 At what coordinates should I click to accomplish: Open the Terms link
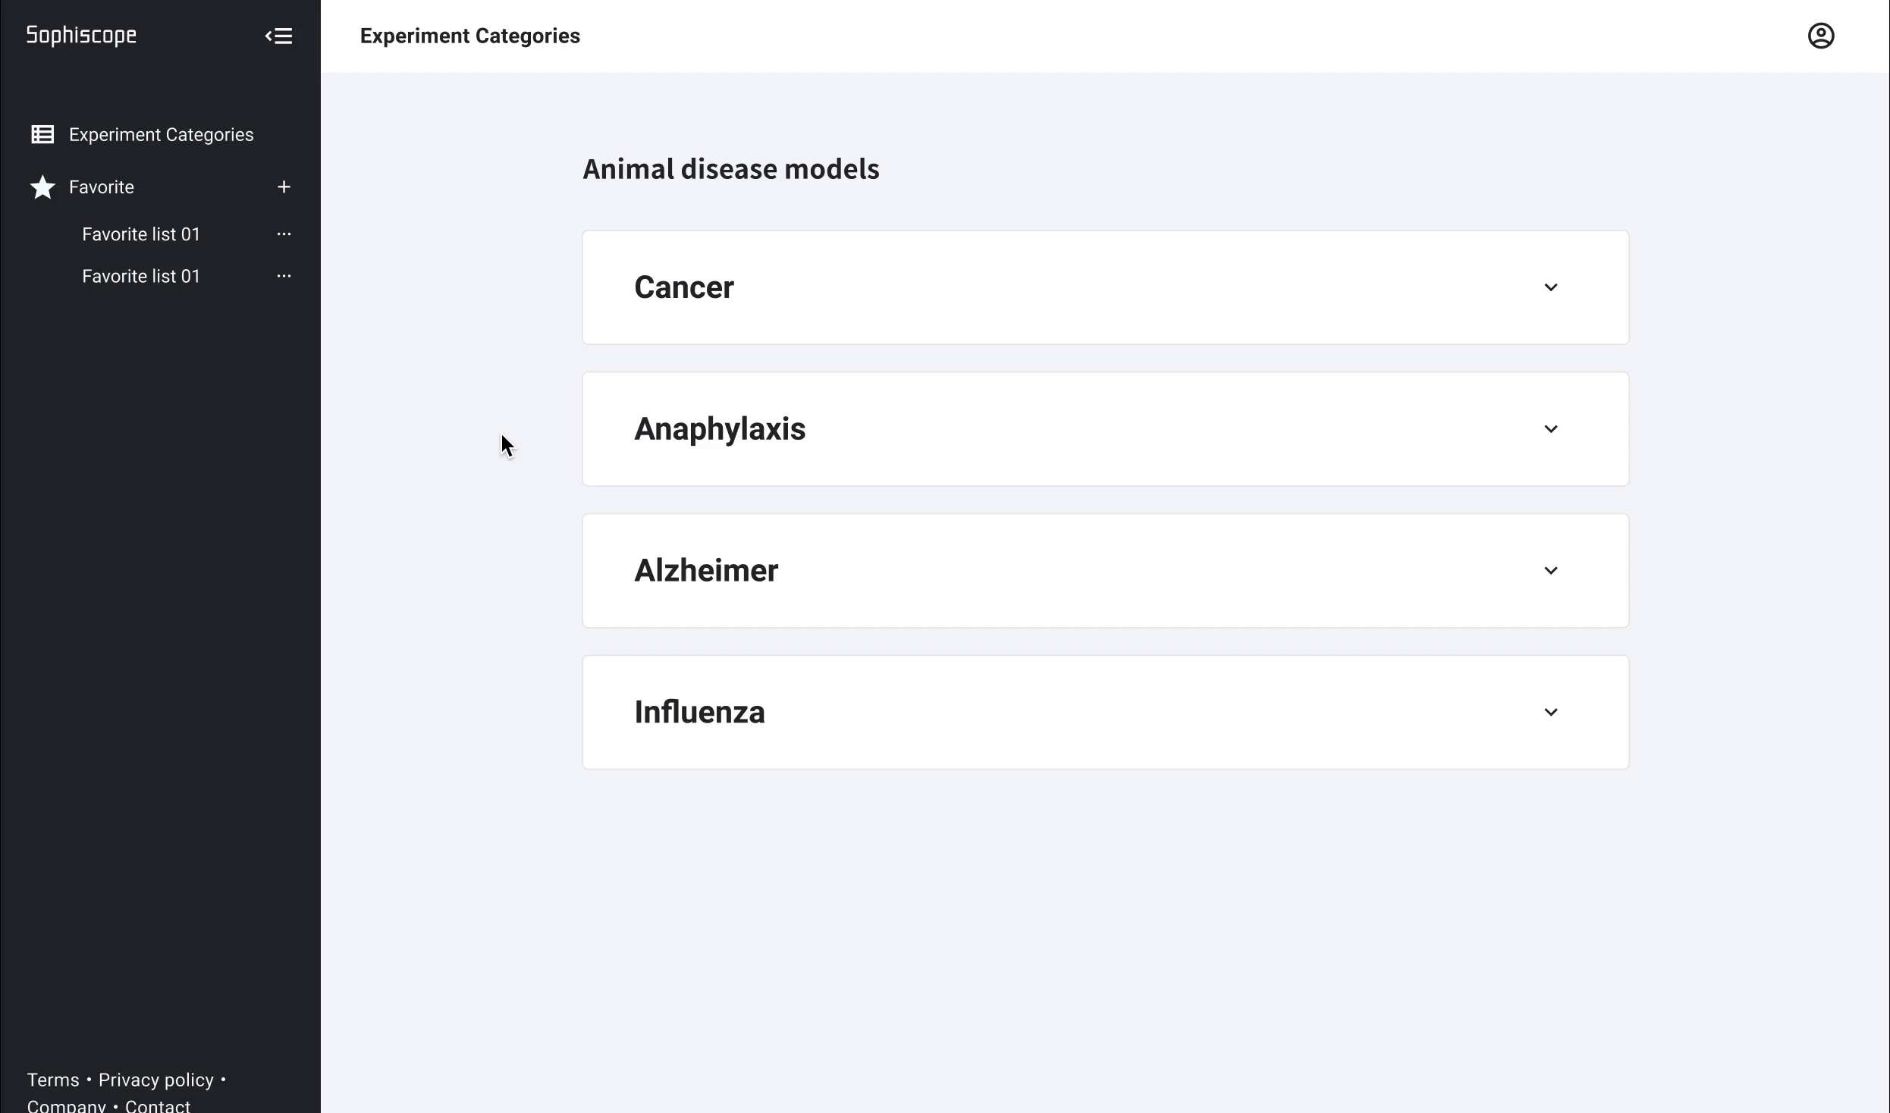click(53, 1080)
